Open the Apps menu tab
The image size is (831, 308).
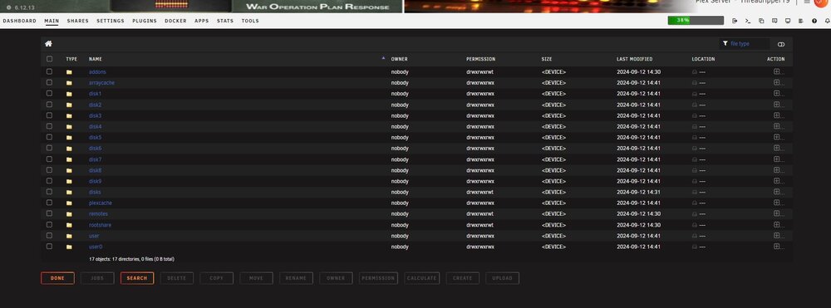201,21
